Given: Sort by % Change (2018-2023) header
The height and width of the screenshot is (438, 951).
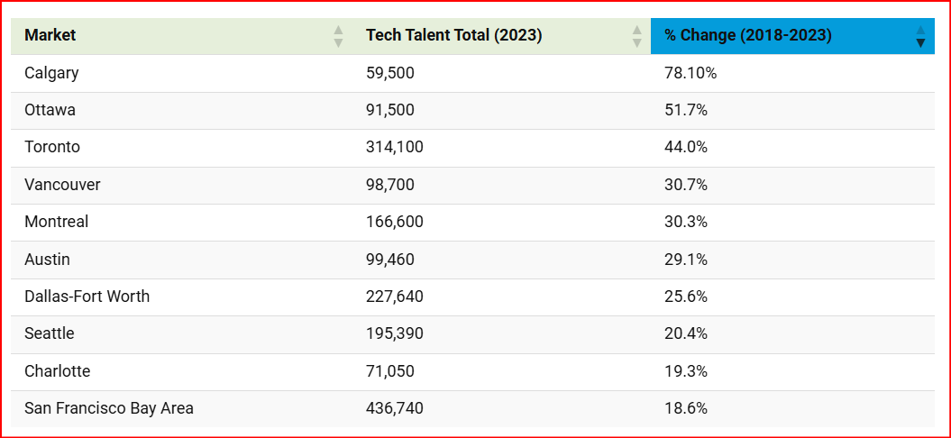Looking at the screenshot, I should pos(747,36).
